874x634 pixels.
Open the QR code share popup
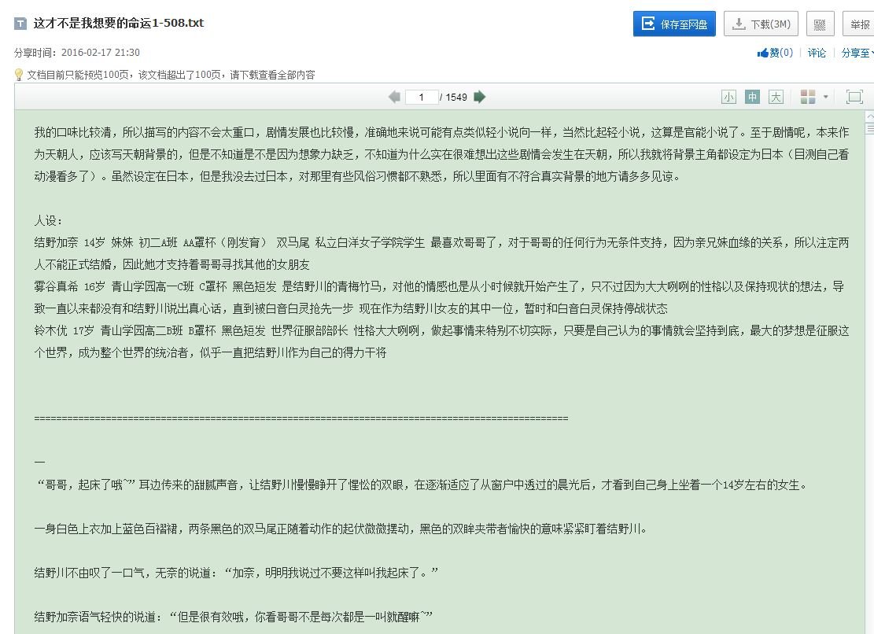[x=820, y=23]
